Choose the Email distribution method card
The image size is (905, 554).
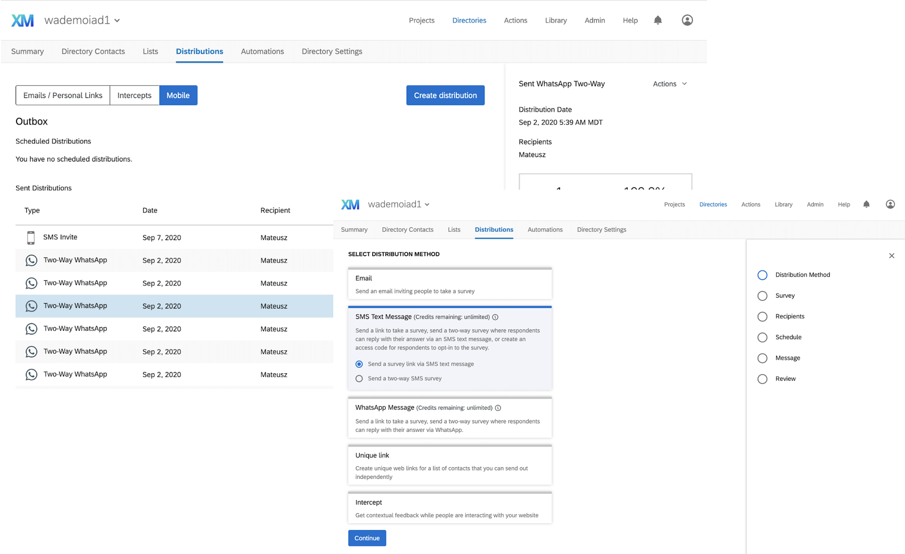point(450,284)
